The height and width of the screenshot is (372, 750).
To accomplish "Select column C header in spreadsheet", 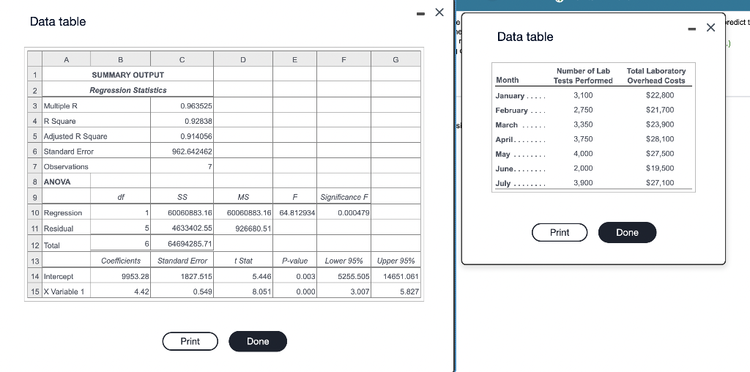I will [x=182, y=60].
